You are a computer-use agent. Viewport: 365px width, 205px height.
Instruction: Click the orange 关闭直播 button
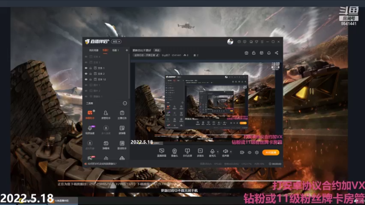point(271,153)
